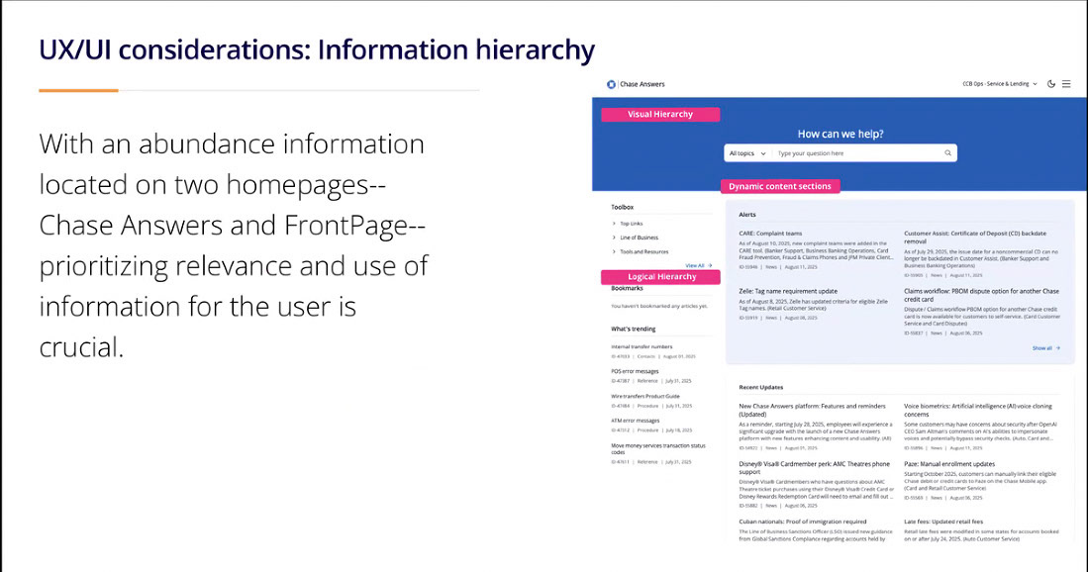Open the hamburger menu icon
1088x572 pixels.
point(1066,84)
